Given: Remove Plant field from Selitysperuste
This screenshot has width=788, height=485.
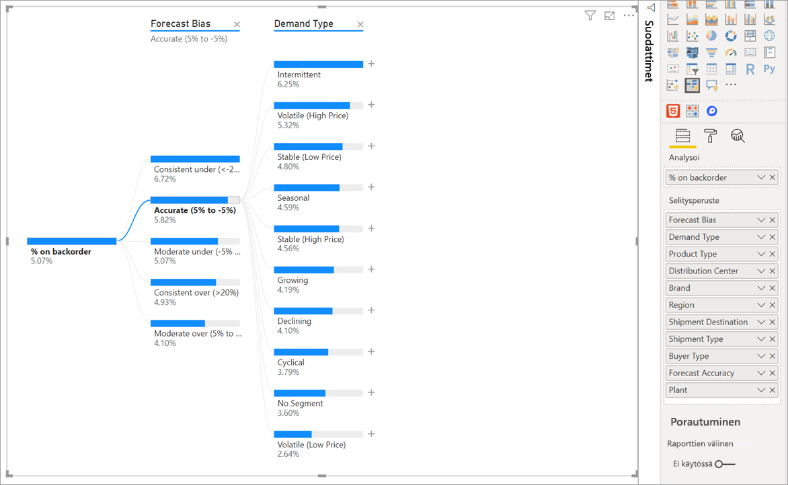Looking at the screenshot, I should tap(773, 390).
